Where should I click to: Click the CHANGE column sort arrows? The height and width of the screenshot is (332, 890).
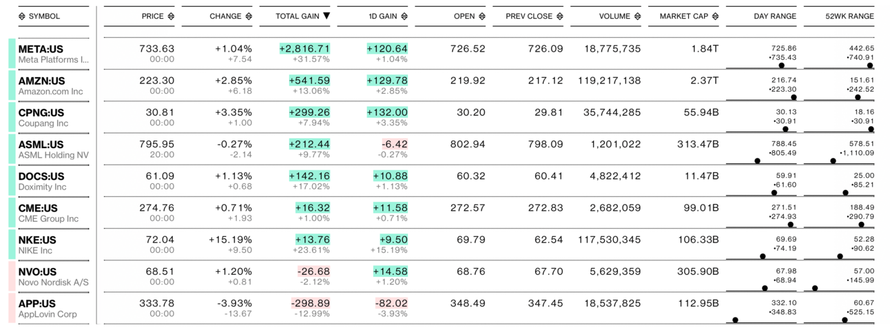pyautogui.click(x=249, y=16)
